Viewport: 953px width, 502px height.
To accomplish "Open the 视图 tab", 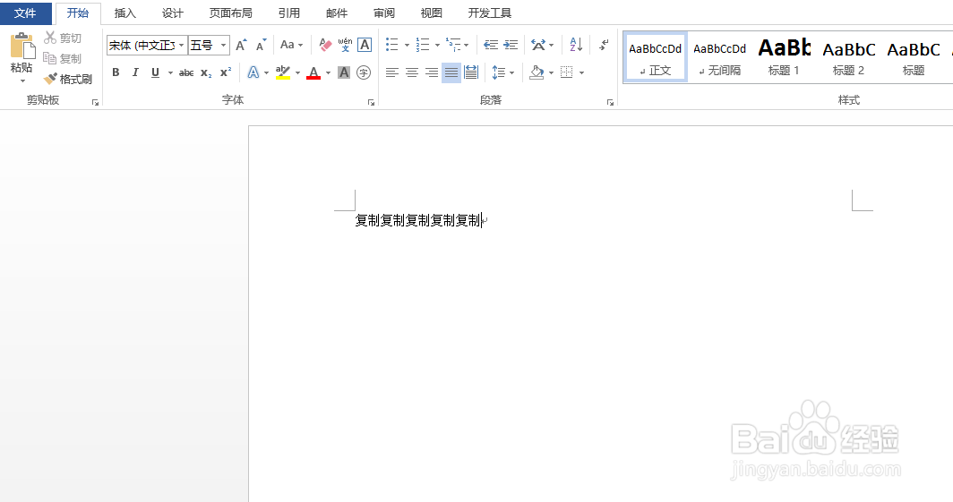I will 432,13.
